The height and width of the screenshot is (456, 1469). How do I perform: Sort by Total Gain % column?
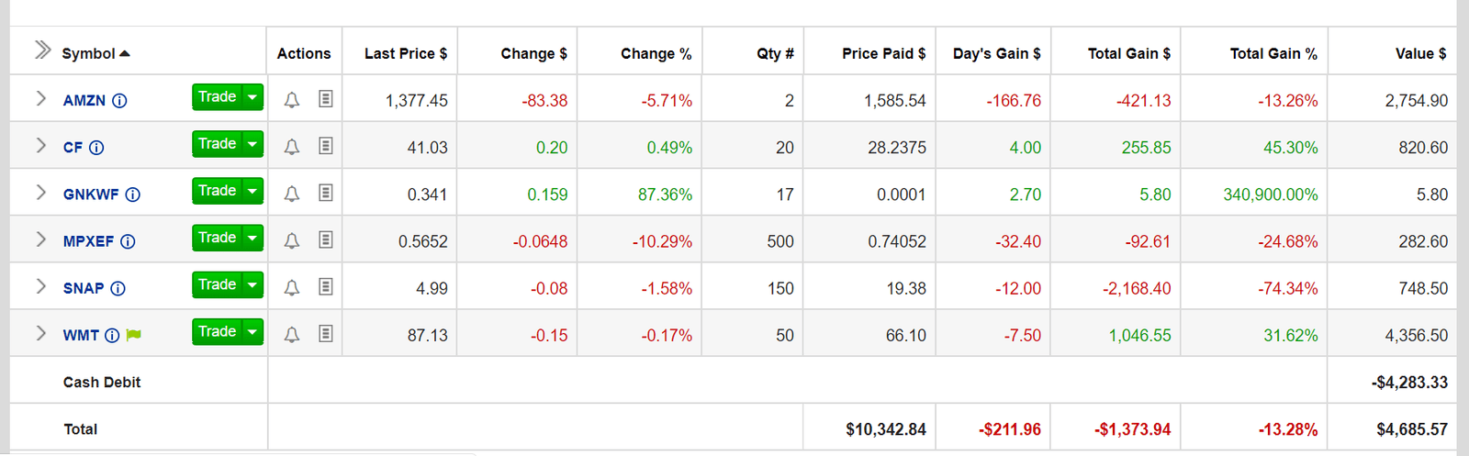(x=1273, y=54)
